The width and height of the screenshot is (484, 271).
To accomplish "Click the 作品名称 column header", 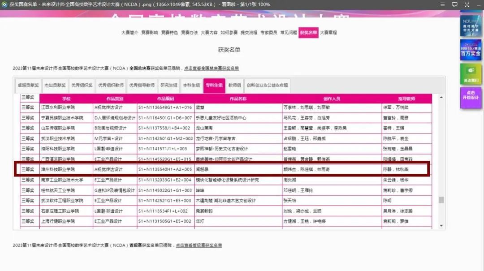I will pos(238,99).
